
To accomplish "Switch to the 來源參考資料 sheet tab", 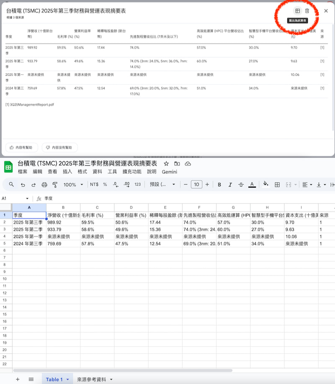I will point(93,379).
